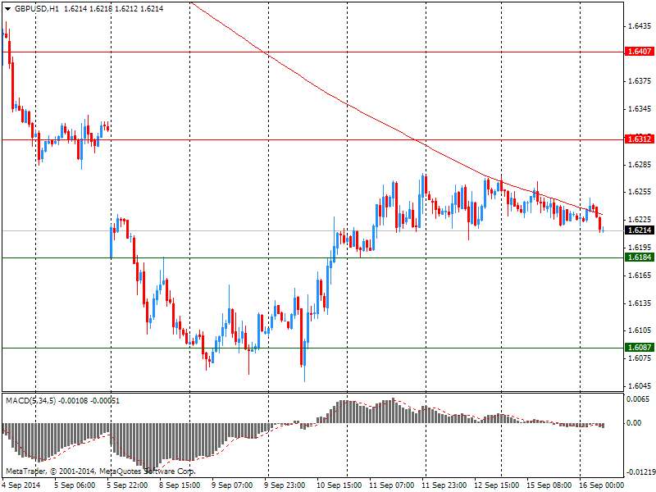Click the 1.6045 price axis label
Image resolution: width=656 pixels, height=492 pixels.
tap(640, 385)
